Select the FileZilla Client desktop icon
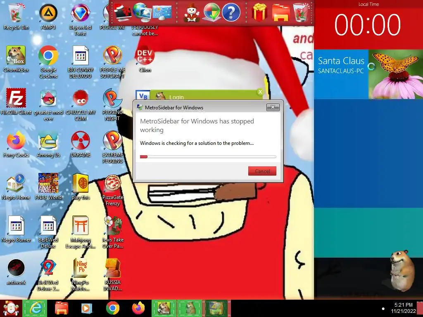 pyautogui.click(x=16, y=102)
